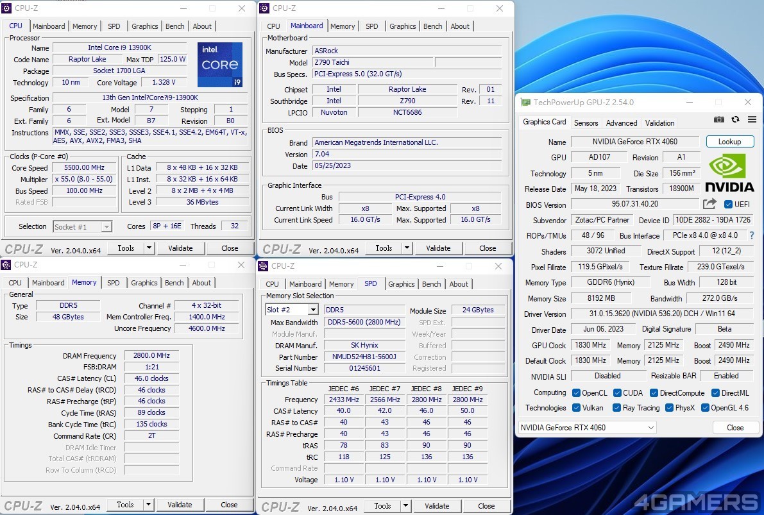This screenshot has width=764, height=515.
Task: Click the DRAM Frequency value 2800.0 MHz
Action: click(x=151, y=355)
